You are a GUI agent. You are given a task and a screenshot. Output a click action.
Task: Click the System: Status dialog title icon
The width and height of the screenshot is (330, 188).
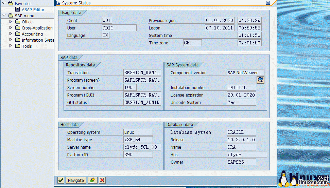pos(59,3)
